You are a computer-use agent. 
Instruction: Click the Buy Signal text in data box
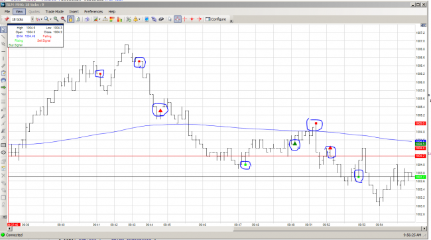click(x=15, y=45)
